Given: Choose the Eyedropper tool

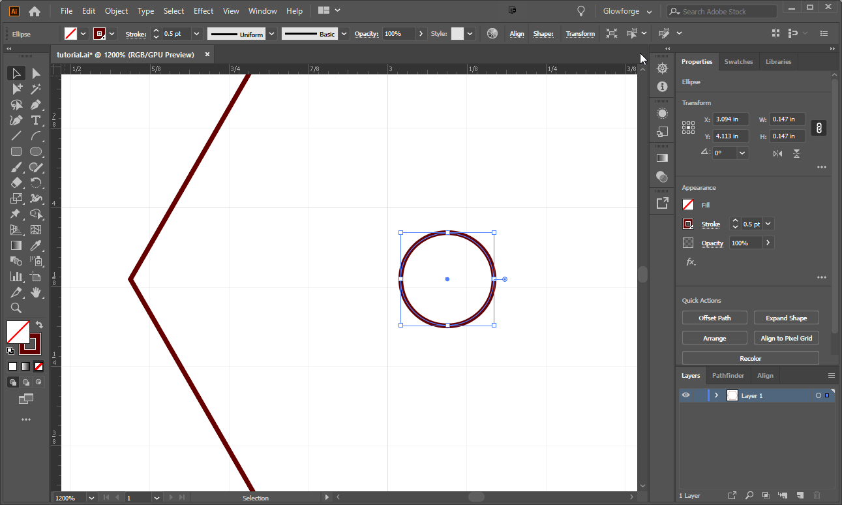Looking at the screenshot, I should pos(36,245).
